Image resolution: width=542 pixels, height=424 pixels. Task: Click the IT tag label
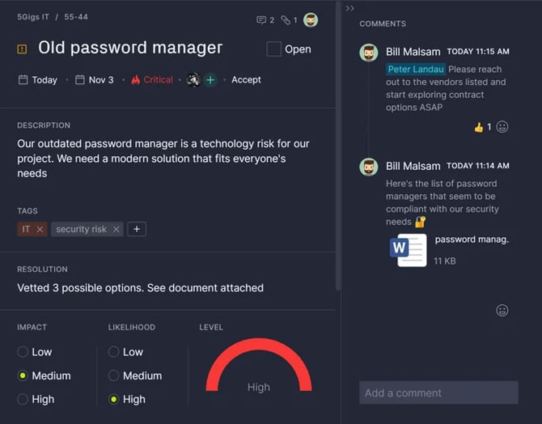pos(26,229)
